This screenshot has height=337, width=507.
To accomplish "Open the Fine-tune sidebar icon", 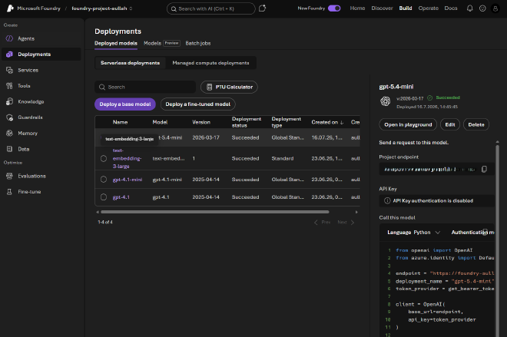I will pyautogui.click(x=9, y=192).
